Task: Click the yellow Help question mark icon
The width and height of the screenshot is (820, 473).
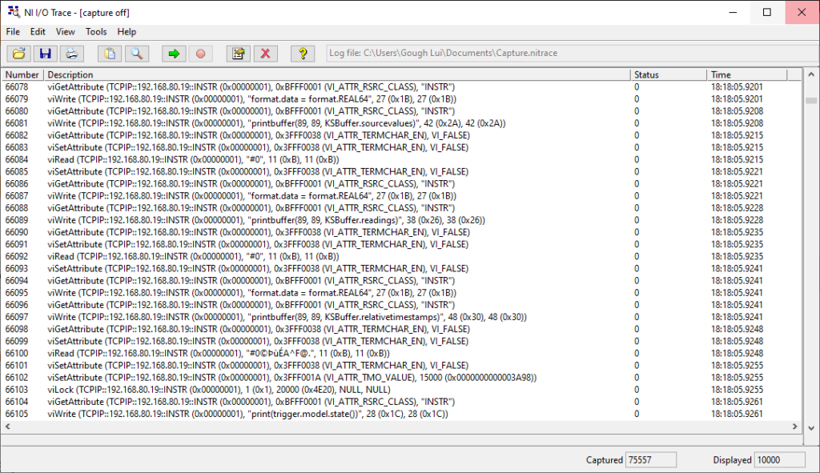Action: 303,54
